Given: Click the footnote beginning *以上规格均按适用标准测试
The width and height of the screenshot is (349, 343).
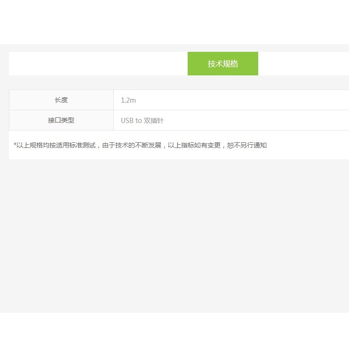Looking at the screenshot, I should pyautogui.click(x=140, y=145).
